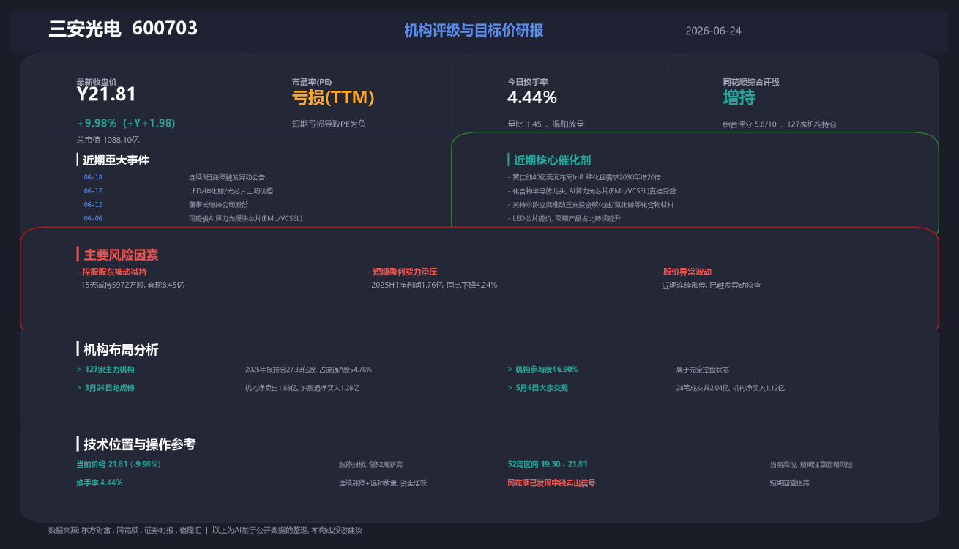Screen dimensions: 959x549
Task: Click the 机构布局分析 section heading
Action: point(121,350)
